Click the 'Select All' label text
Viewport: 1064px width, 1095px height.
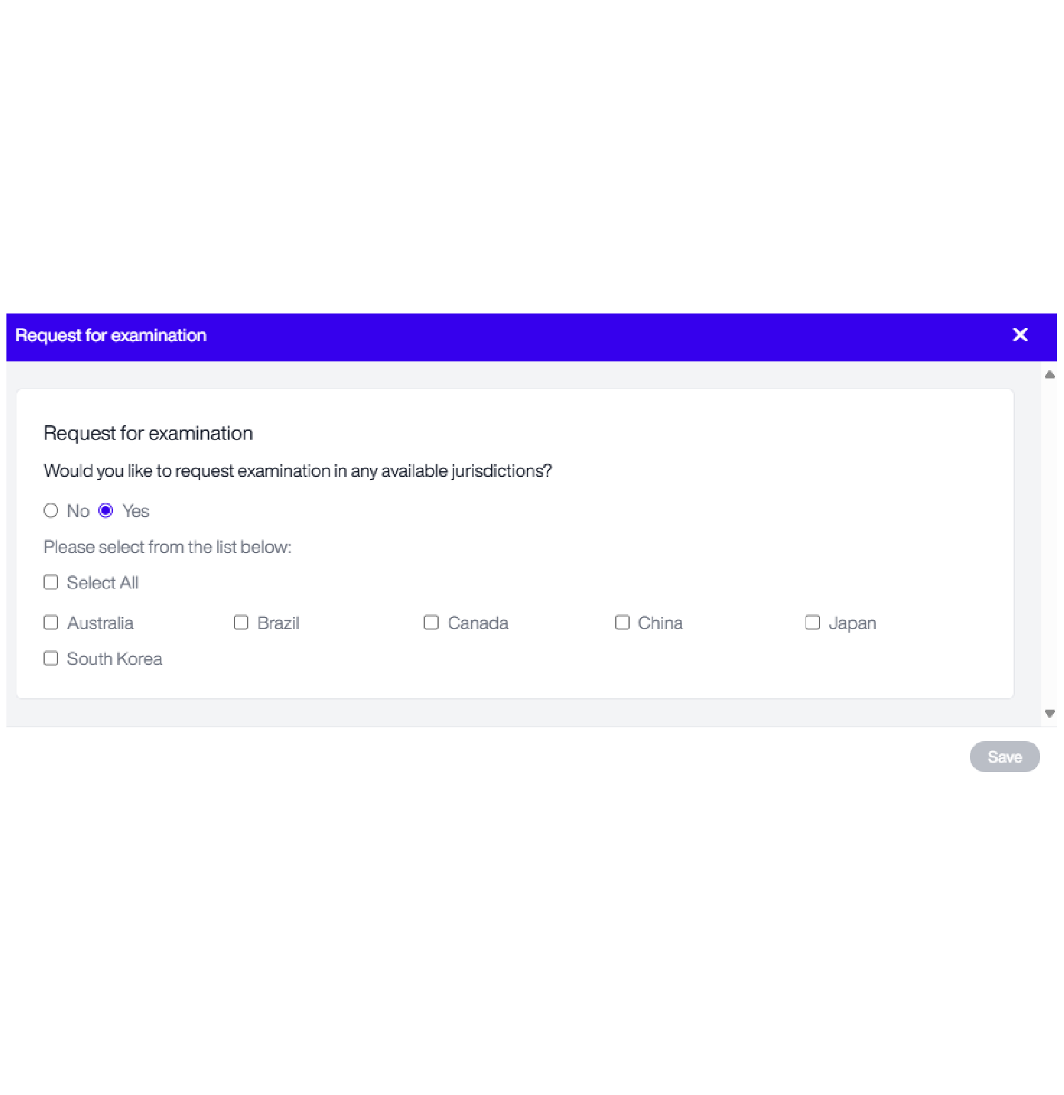tap(103, 583)
